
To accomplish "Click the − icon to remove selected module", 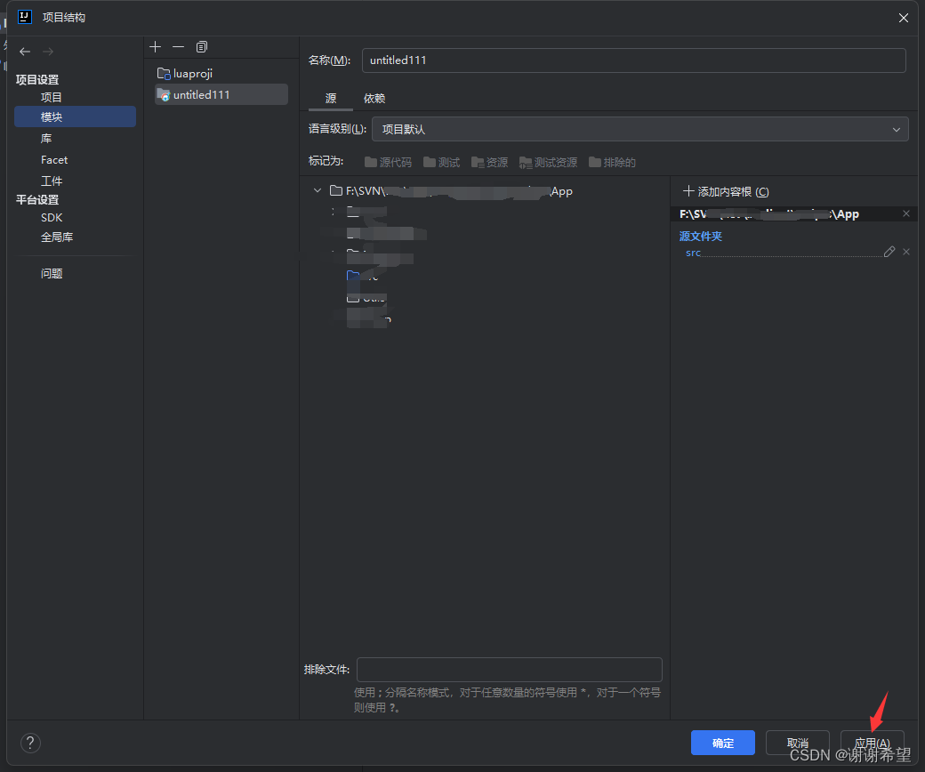I will (178, 46).
